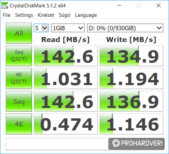Start the Seq Q32T1 benchmark
This screenshot has width=169, height=154.
19,56
